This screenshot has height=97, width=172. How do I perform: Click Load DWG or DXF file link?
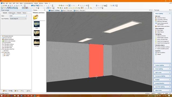[x=162, y=20]
